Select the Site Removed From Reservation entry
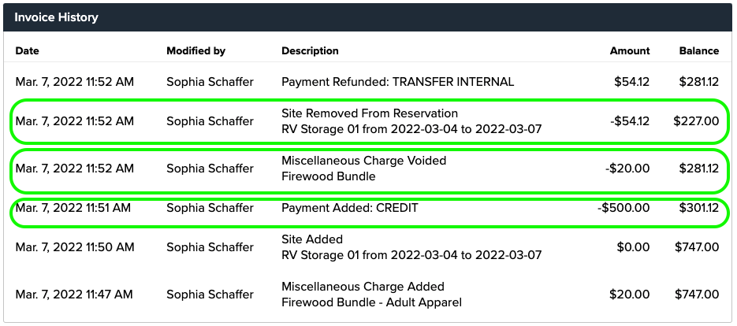Screen dimensions: 737x326 coord(369,113)
